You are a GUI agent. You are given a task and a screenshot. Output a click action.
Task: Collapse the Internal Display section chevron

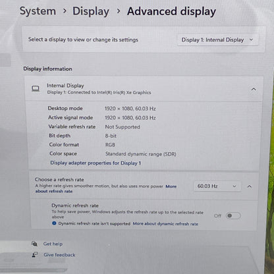(x=254, y=89)
